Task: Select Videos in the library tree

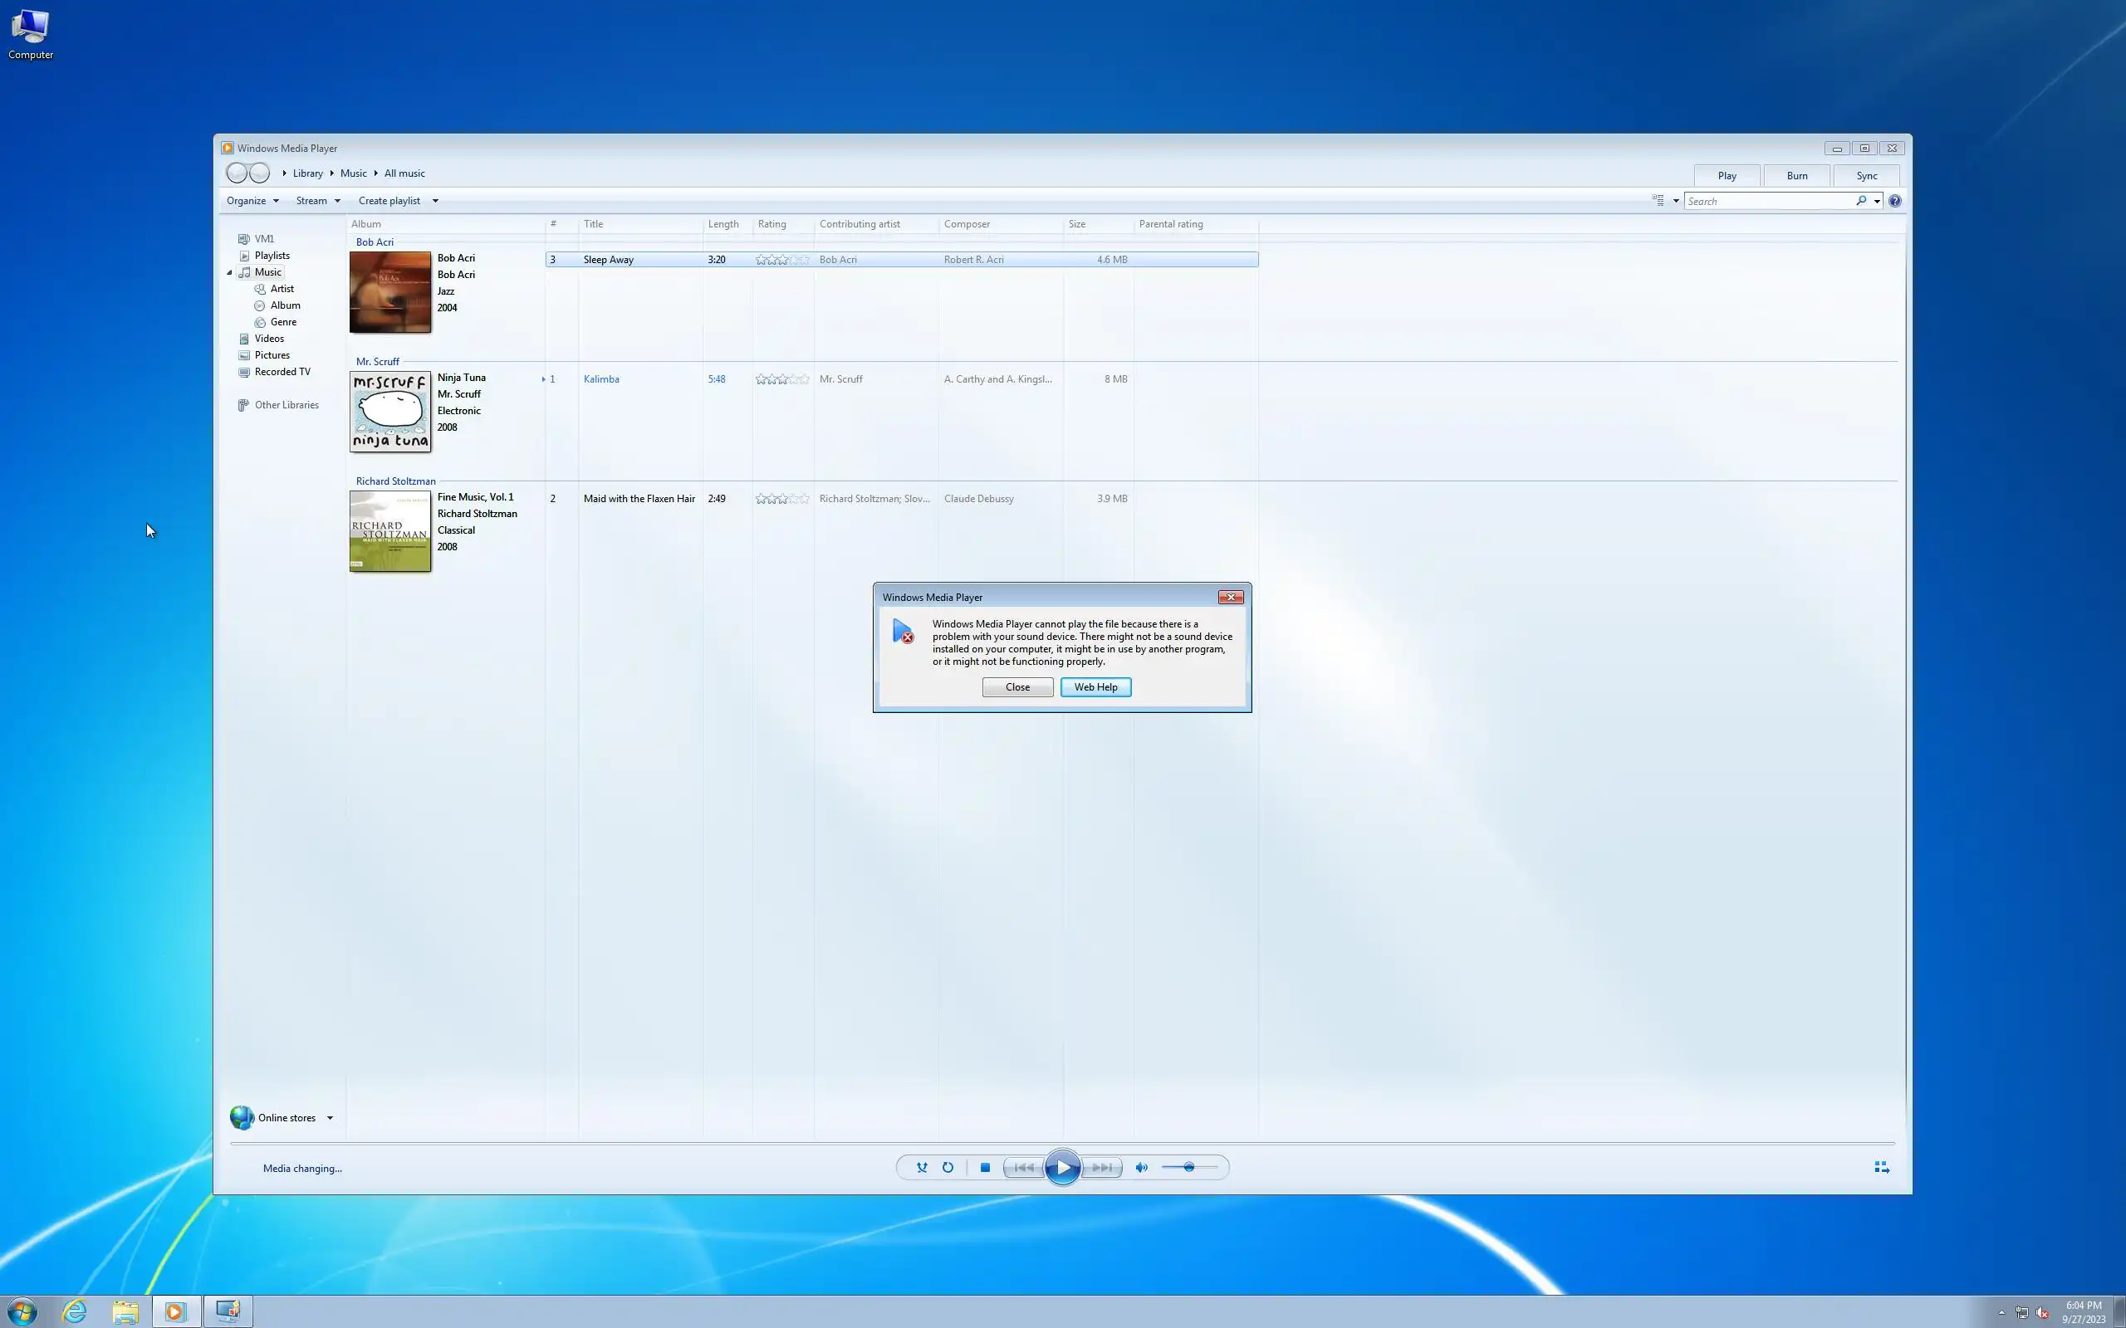Action: pyautogui.click(x=269, y=339)
